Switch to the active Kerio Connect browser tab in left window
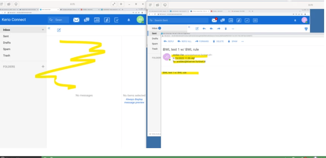The height and width of the screenshot is (158, 326). click(49, 9)
